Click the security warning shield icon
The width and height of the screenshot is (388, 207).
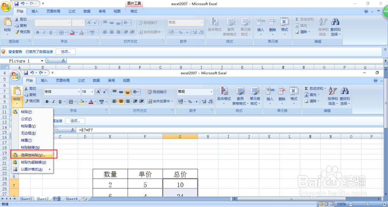pos(3,52)
